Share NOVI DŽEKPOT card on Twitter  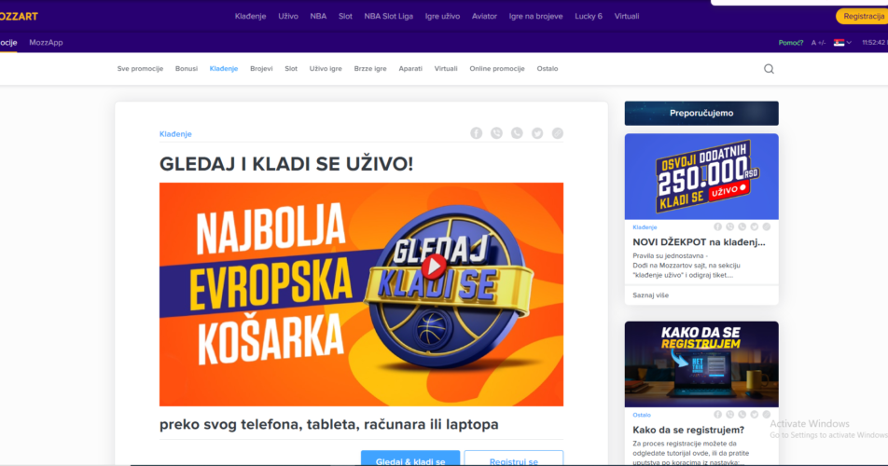755,226
